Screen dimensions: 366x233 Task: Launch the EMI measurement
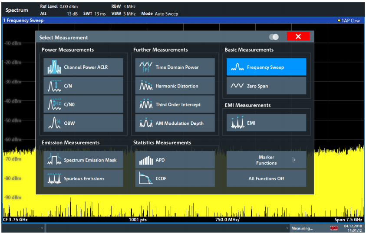[266, 123]
